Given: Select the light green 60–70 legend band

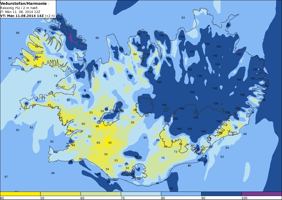Looking at the screenshot, I should pyautogui.click(x=101, y=194).
